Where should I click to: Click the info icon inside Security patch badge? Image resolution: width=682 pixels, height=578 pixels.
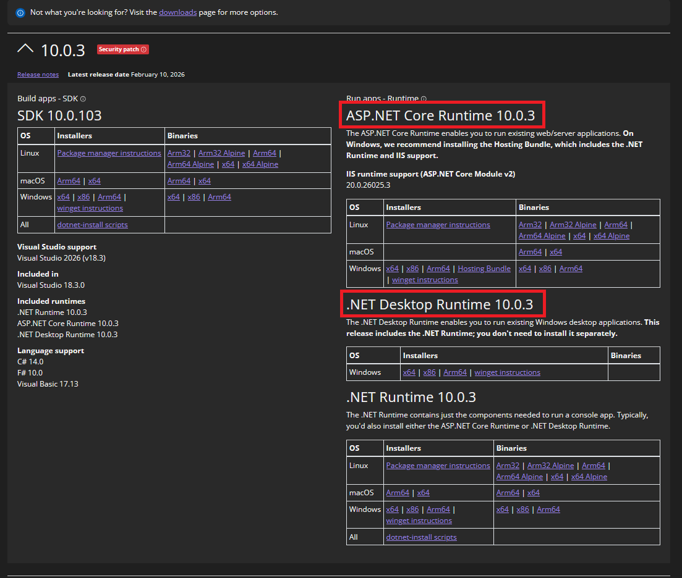pos(144,49)
